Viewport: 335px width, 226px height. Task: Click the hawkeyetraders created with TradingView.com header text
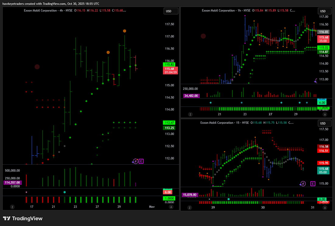click(51, 4)
